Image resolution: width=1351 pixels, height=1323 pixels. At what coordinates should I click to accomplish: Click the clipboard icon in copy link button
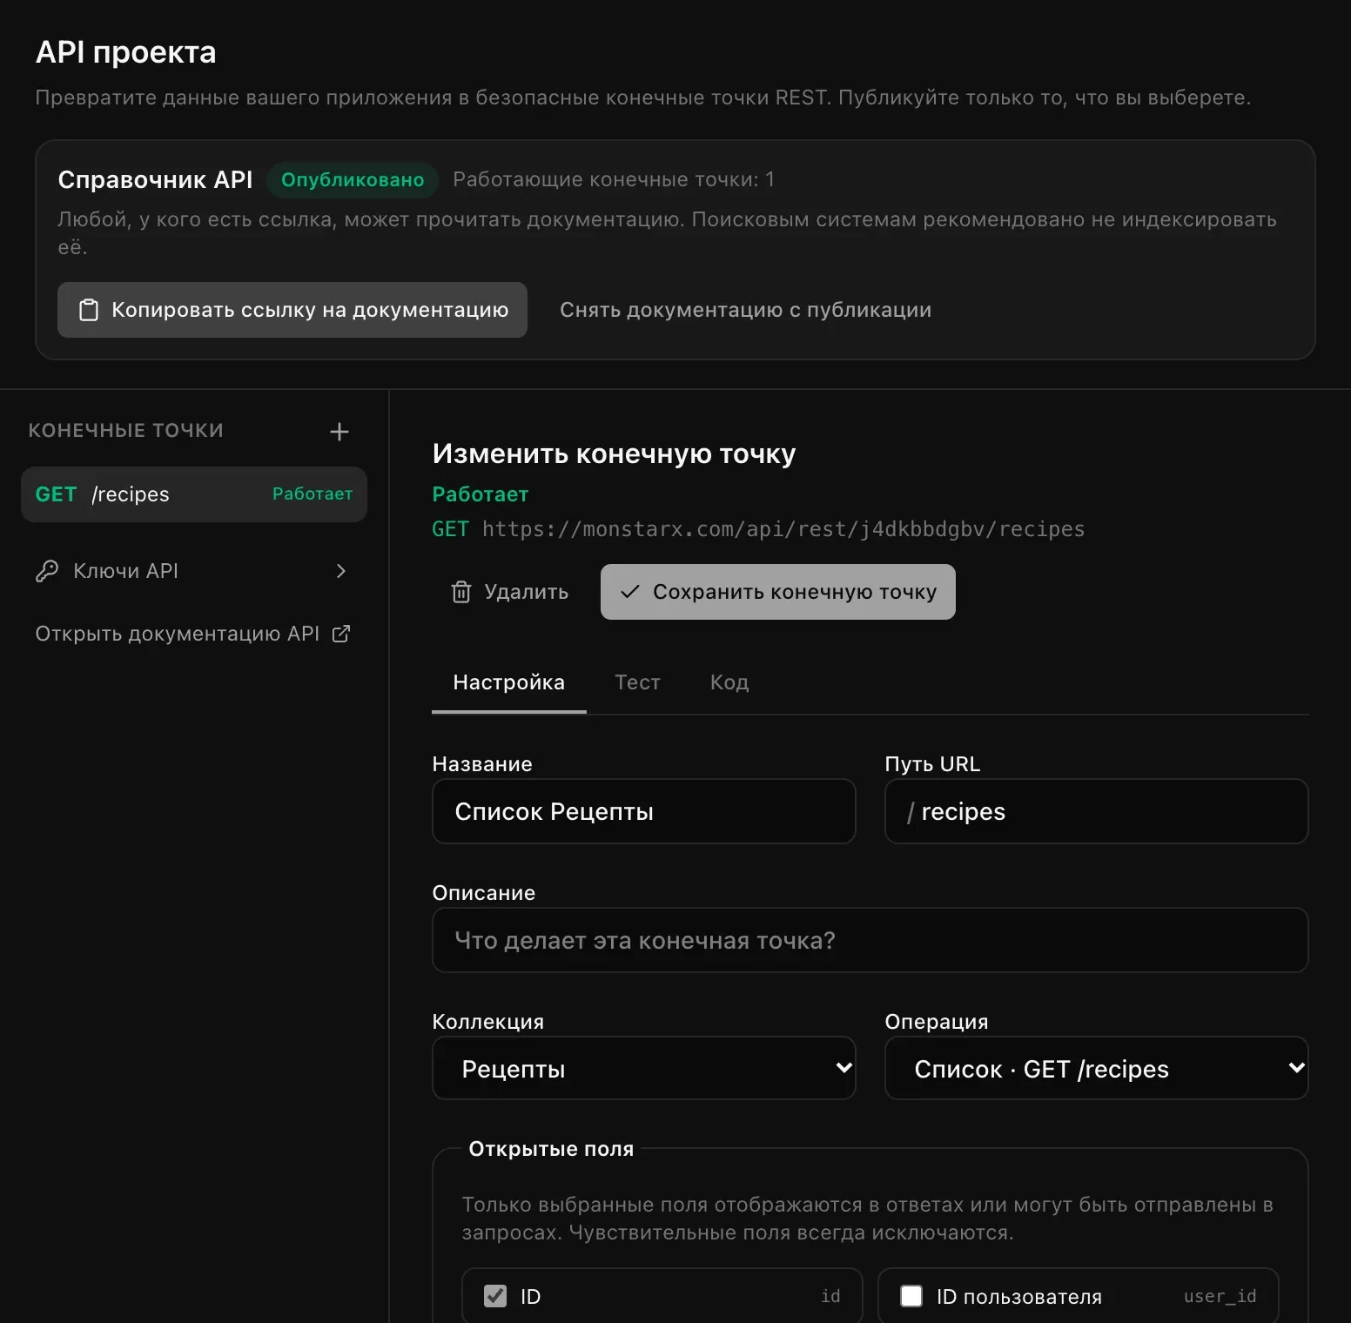[89, 310]
